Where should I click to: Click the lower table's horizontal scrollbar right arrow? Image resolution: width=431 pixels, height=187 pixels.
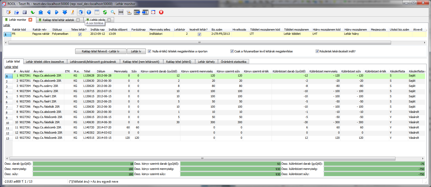[x=423, y=158]
